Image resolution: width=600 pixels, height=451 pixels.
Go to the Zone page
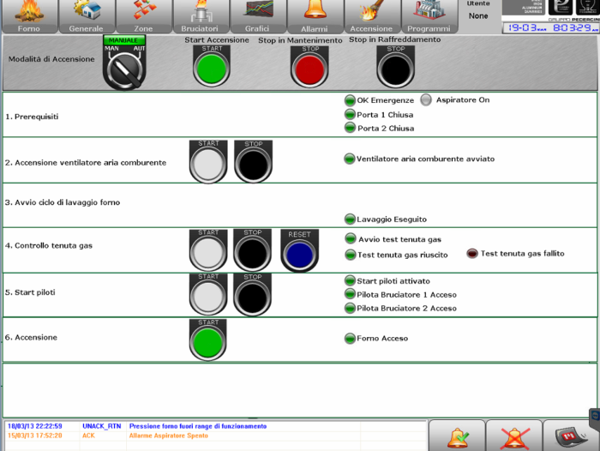tap(143, 15)
